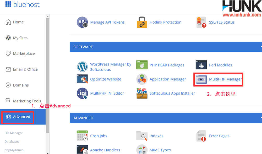Click the Apache Handlers icon

pyautogui.click(x=82, y=150)
